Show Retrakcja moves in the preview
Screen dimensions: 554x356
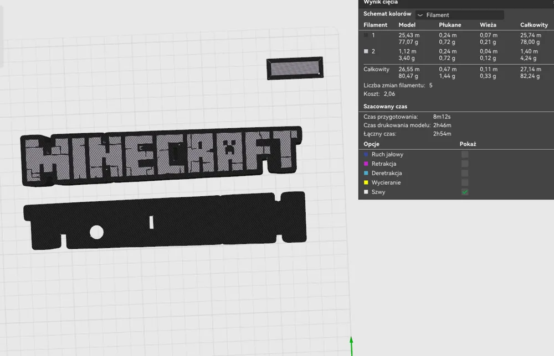tap(464, 164)
